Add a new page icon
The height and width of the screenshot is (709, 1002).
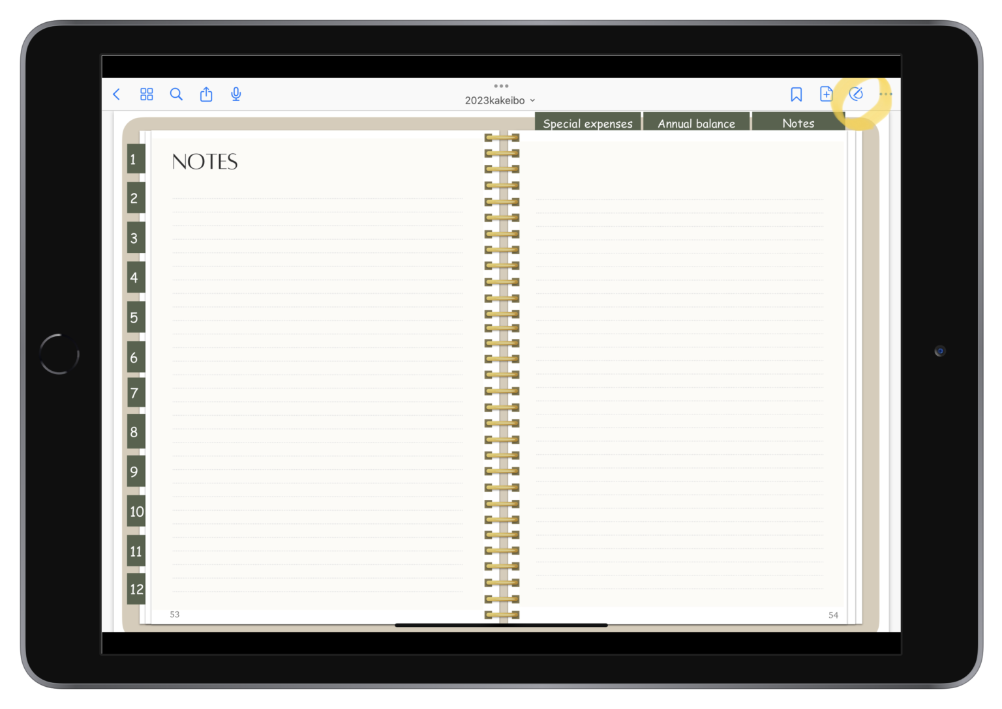point(826,94)
